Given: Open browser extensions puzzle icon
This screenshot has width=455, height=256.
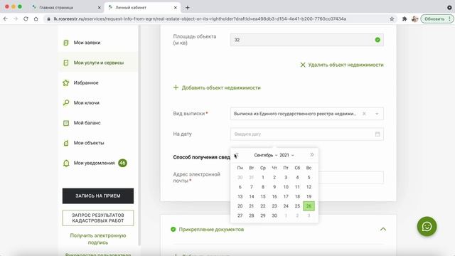Looking at the screenshot, I should (x=405, y=19).
